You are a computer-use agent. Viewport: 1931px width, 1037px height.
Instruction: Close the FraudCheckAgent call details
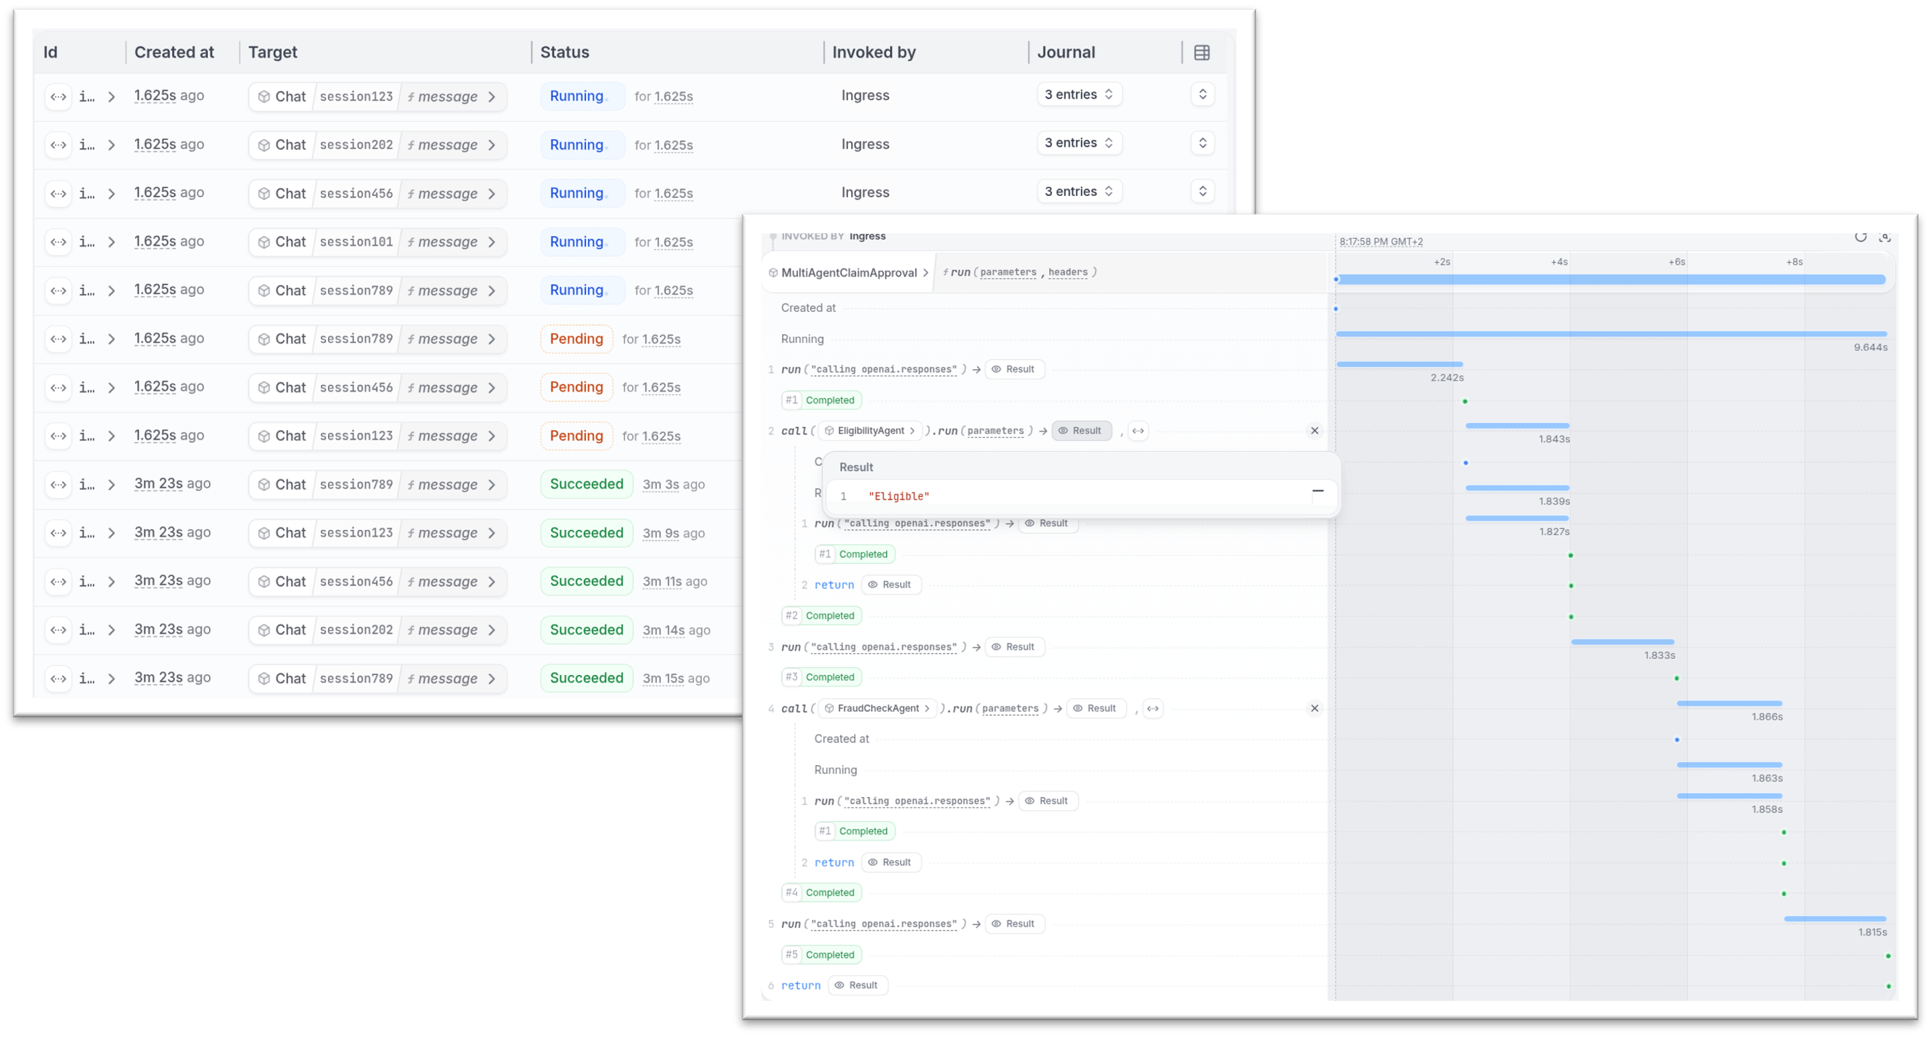point(1314,708)
